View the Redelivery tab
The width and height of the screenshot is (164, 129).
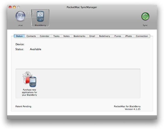coord(104,36)
